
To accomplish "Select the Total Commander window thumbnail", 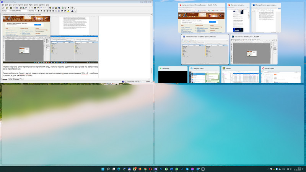I will point(205,49).
